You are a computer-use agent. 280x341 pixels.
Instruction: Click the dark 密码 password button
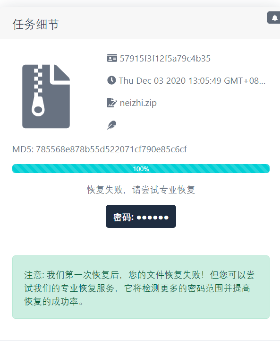141,217
